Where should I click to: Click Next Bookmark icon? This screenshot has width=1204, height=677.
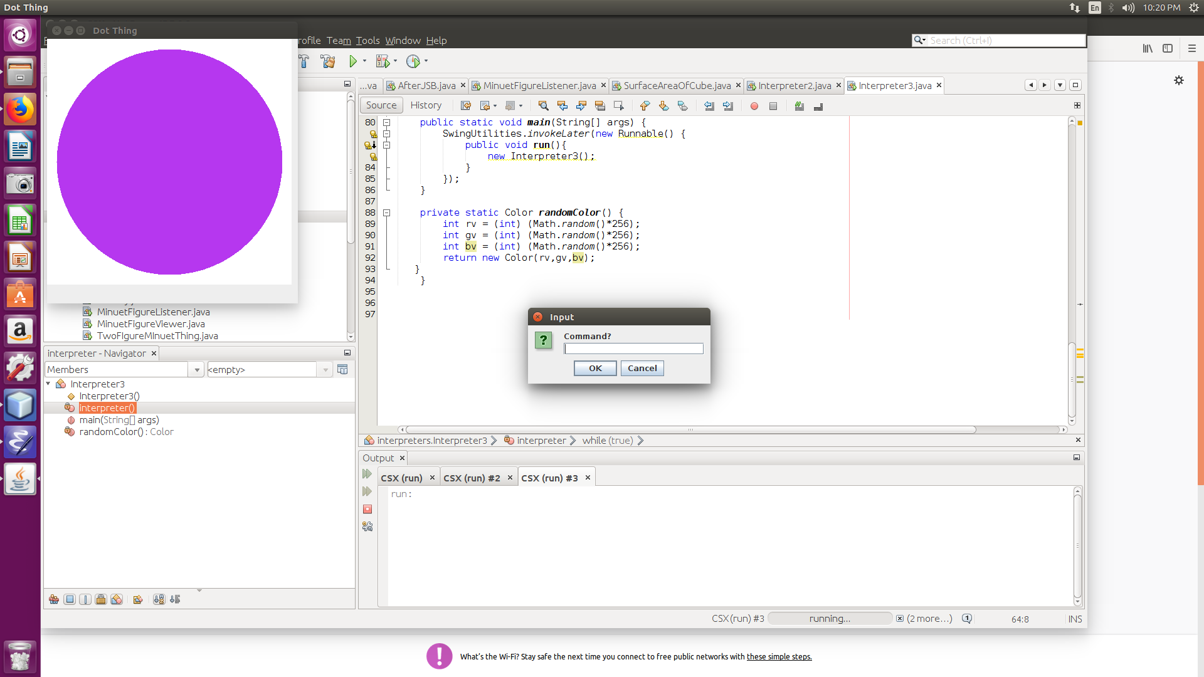click(663, 106)
